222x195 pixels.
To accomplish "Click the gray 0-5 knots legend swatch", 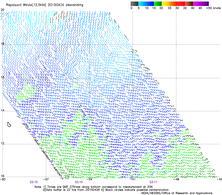I will (134, 4).
